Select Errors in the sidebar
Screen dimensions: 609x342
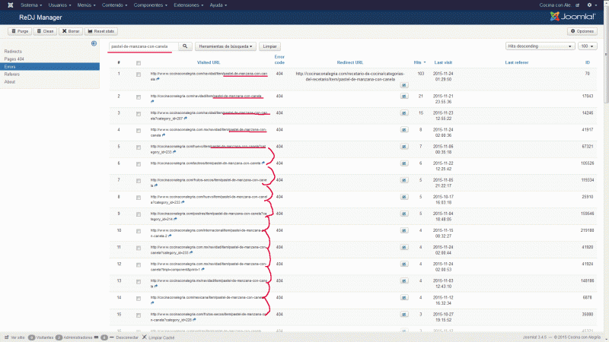(x=49, y=67)
